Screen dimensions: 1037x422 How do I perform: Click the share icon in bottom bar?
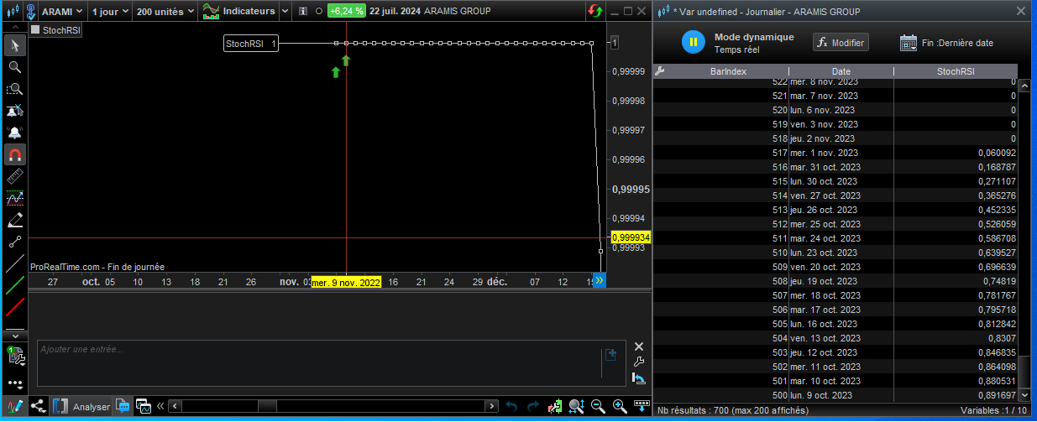click(38, 406)
